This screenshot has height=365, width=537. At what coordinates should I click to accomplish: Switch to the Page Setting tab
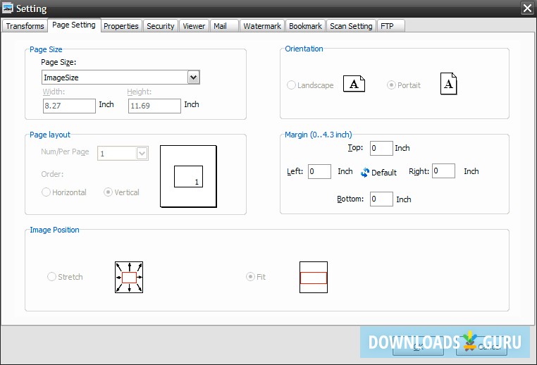(x=74, y=25)
